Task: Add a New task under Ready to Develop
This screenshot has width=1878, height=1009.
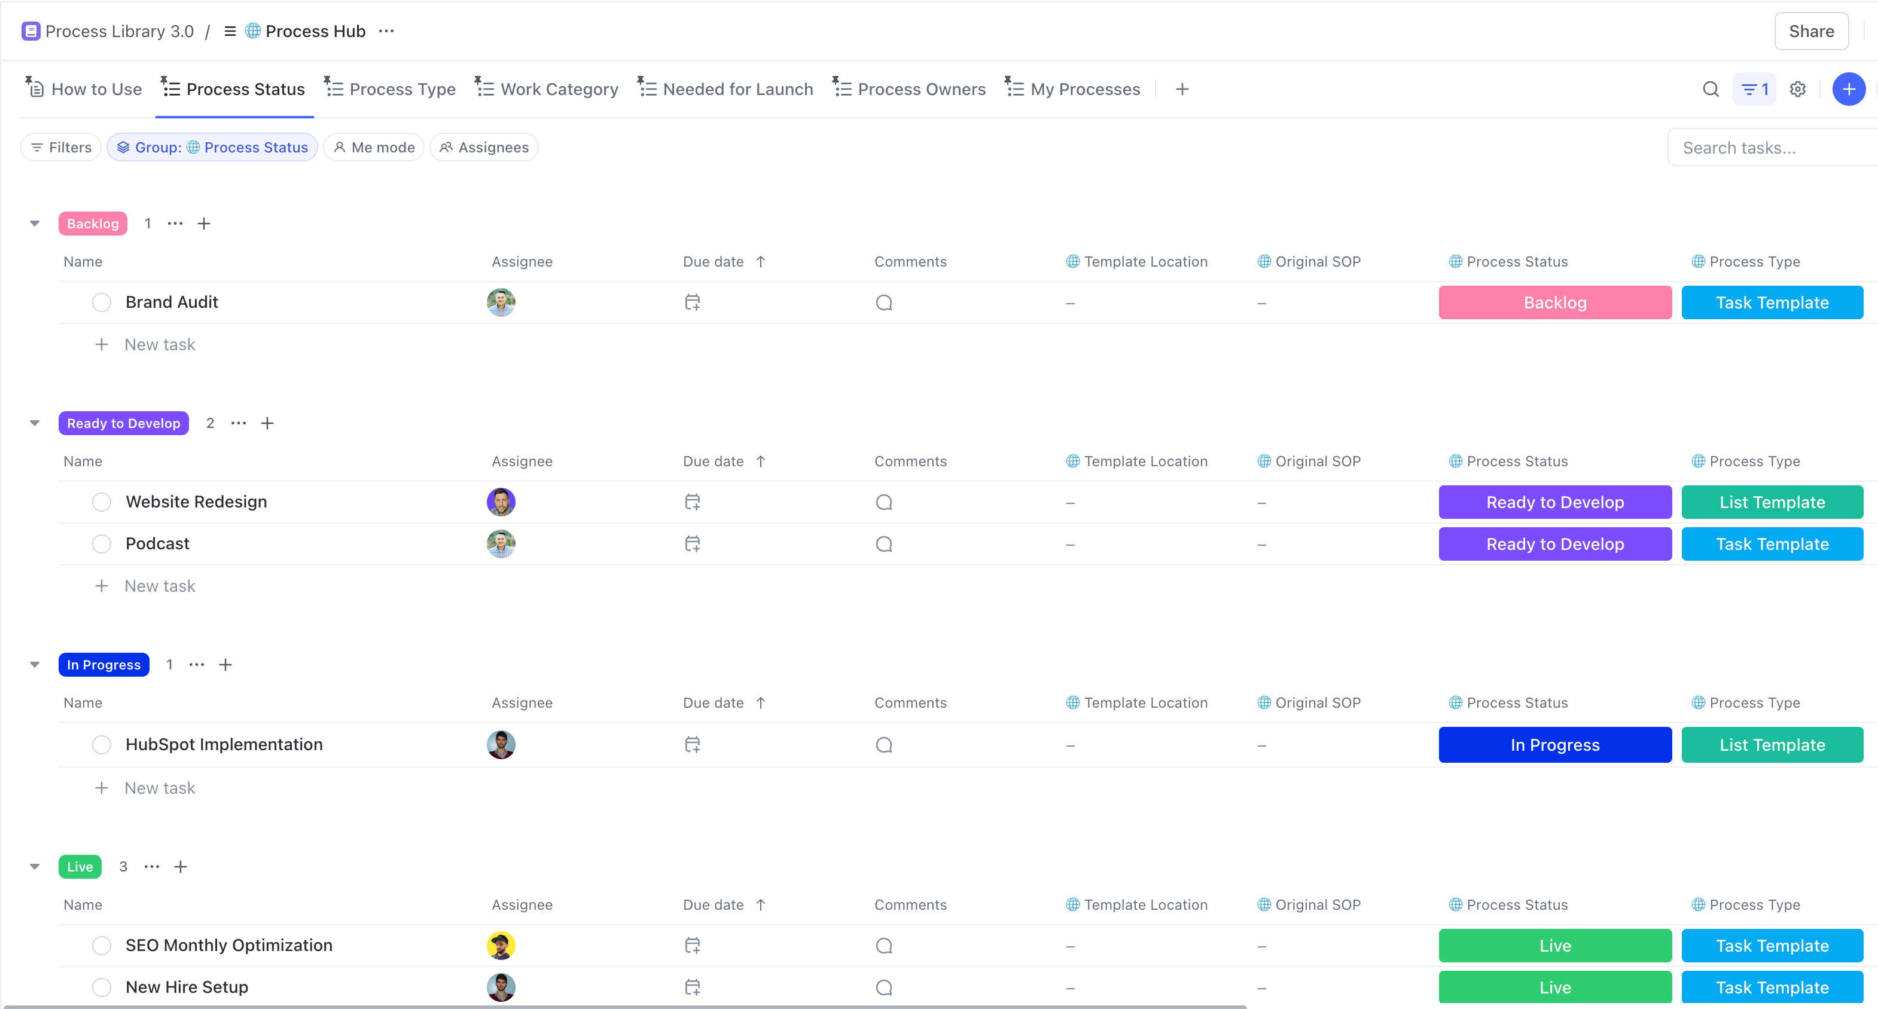Action: (x=160, y=585)
